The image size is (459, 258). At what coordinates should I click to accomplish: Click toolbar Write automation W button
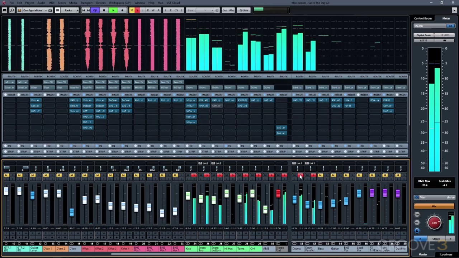[x=153, y=10]
